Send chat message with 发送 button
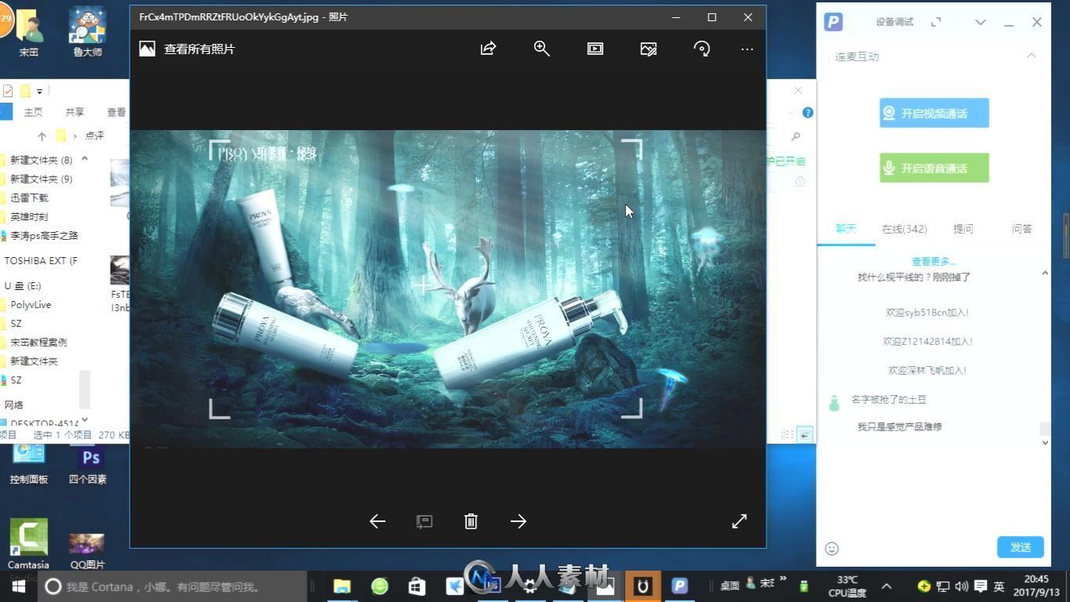Image resolution: width=1070 pixels, height=602 pixels. tap(1021, 547)
